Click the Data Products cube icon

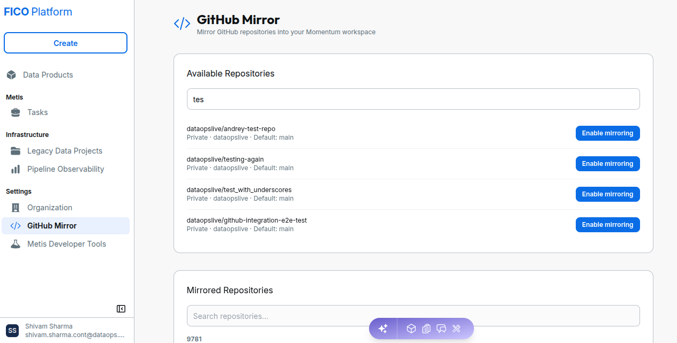tap(11, 75)
